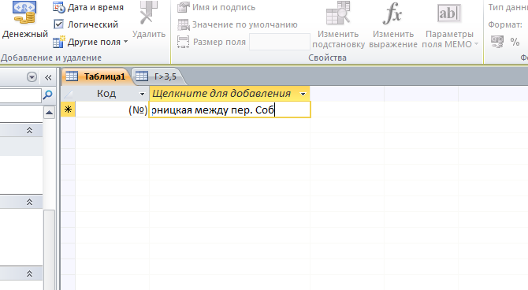Open Щелкните для добавления dropdown arrow
The width and height of the screenshot is (528, 290).
[303, 94]
